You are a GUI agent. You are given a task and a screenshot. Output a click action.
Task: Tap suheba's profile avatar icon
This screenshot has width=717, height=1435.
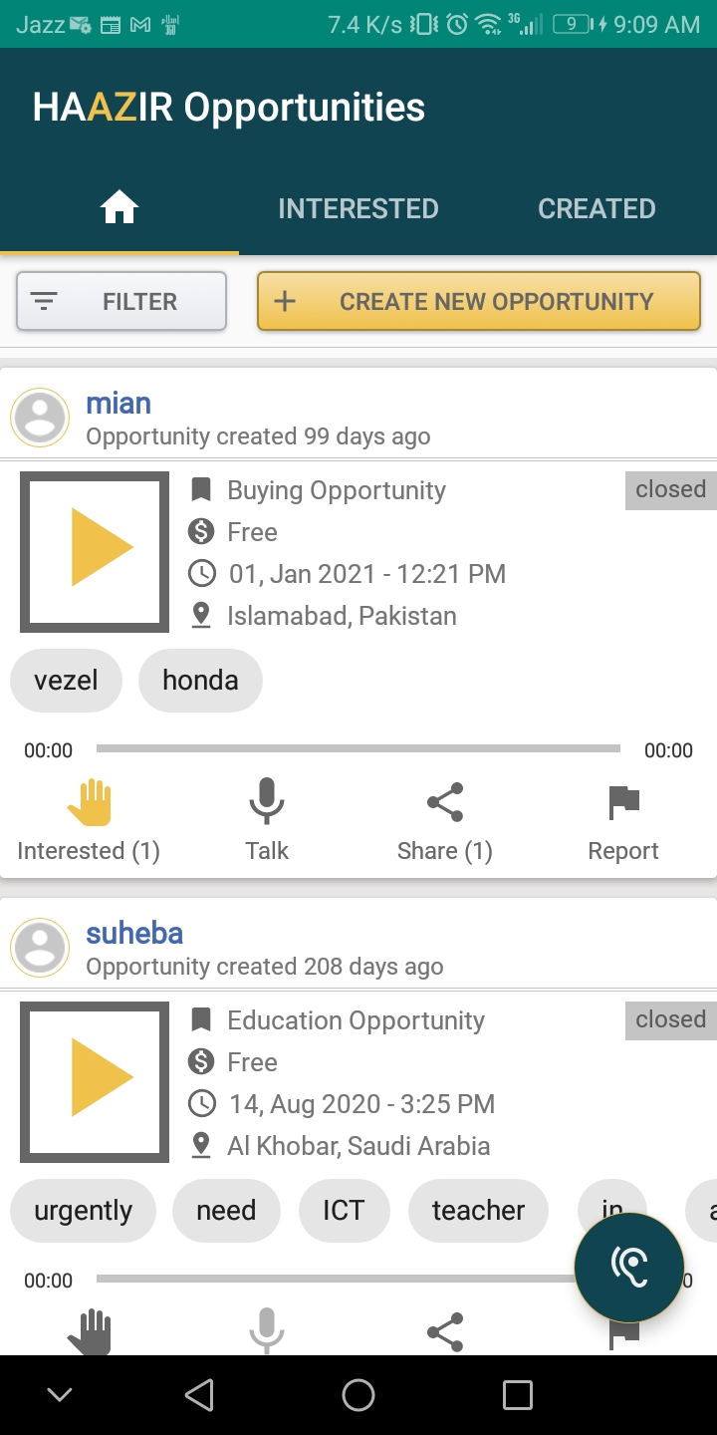40,948
